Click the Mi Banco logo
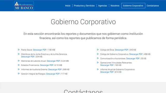The width and height of the screenshot is (166, 93). [x=24, y=6]
